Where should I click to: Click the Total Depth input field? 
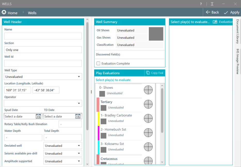tap(63, 138)
